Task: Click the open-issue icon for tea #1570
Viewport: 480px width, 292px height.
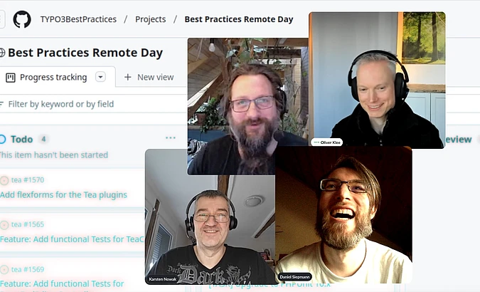Action: [4, 180]
